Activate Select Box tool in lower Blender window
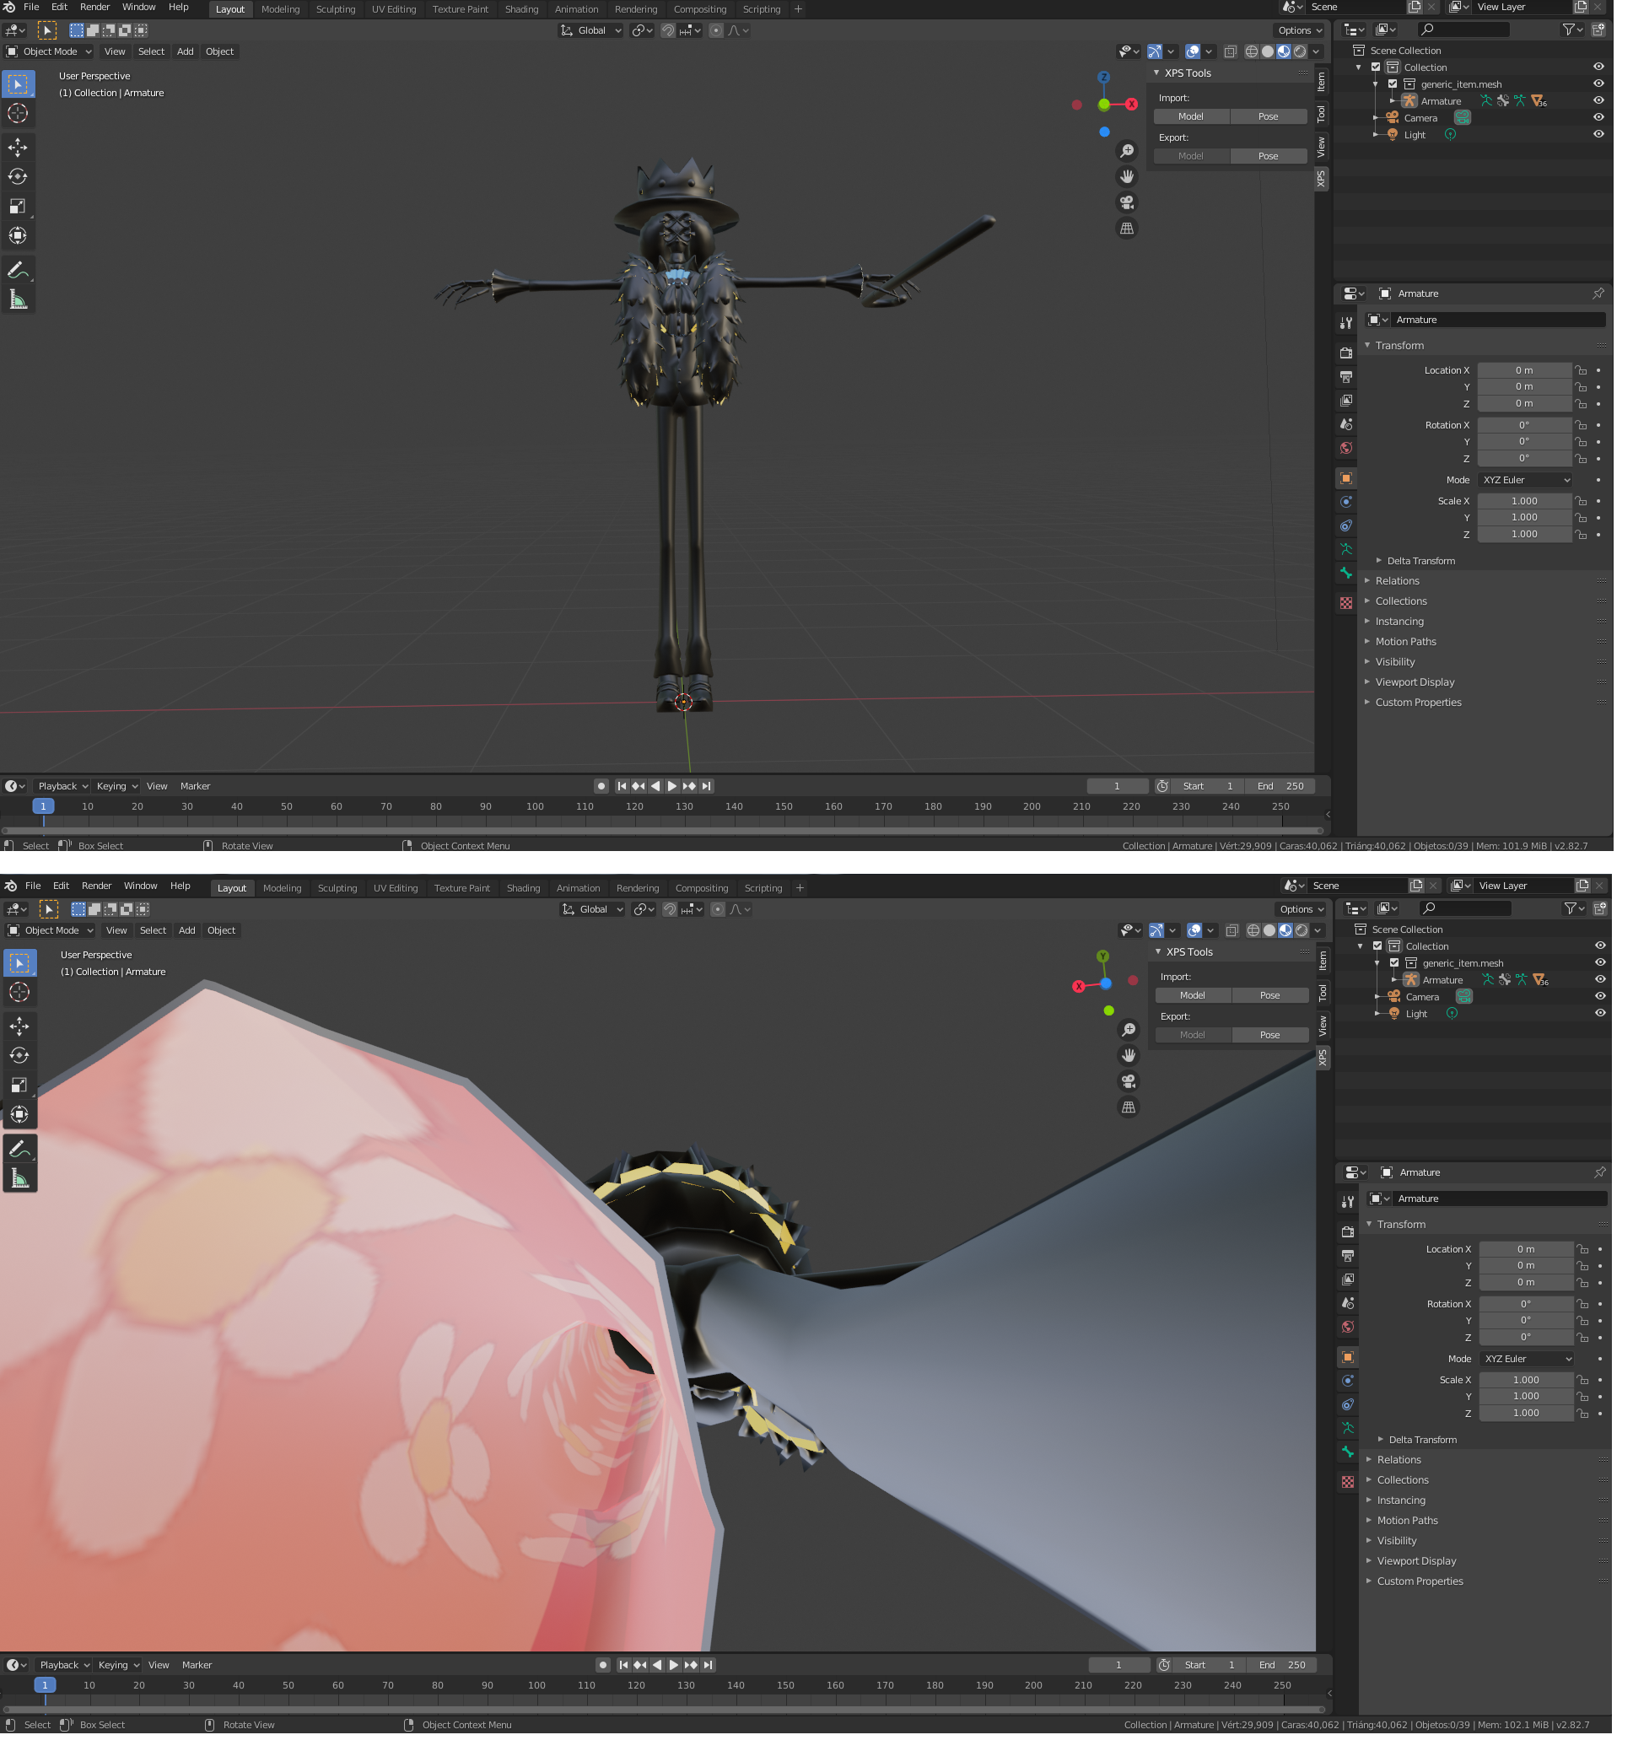The height and width of the screenshot is (1751, 1633). pos(19,962)
